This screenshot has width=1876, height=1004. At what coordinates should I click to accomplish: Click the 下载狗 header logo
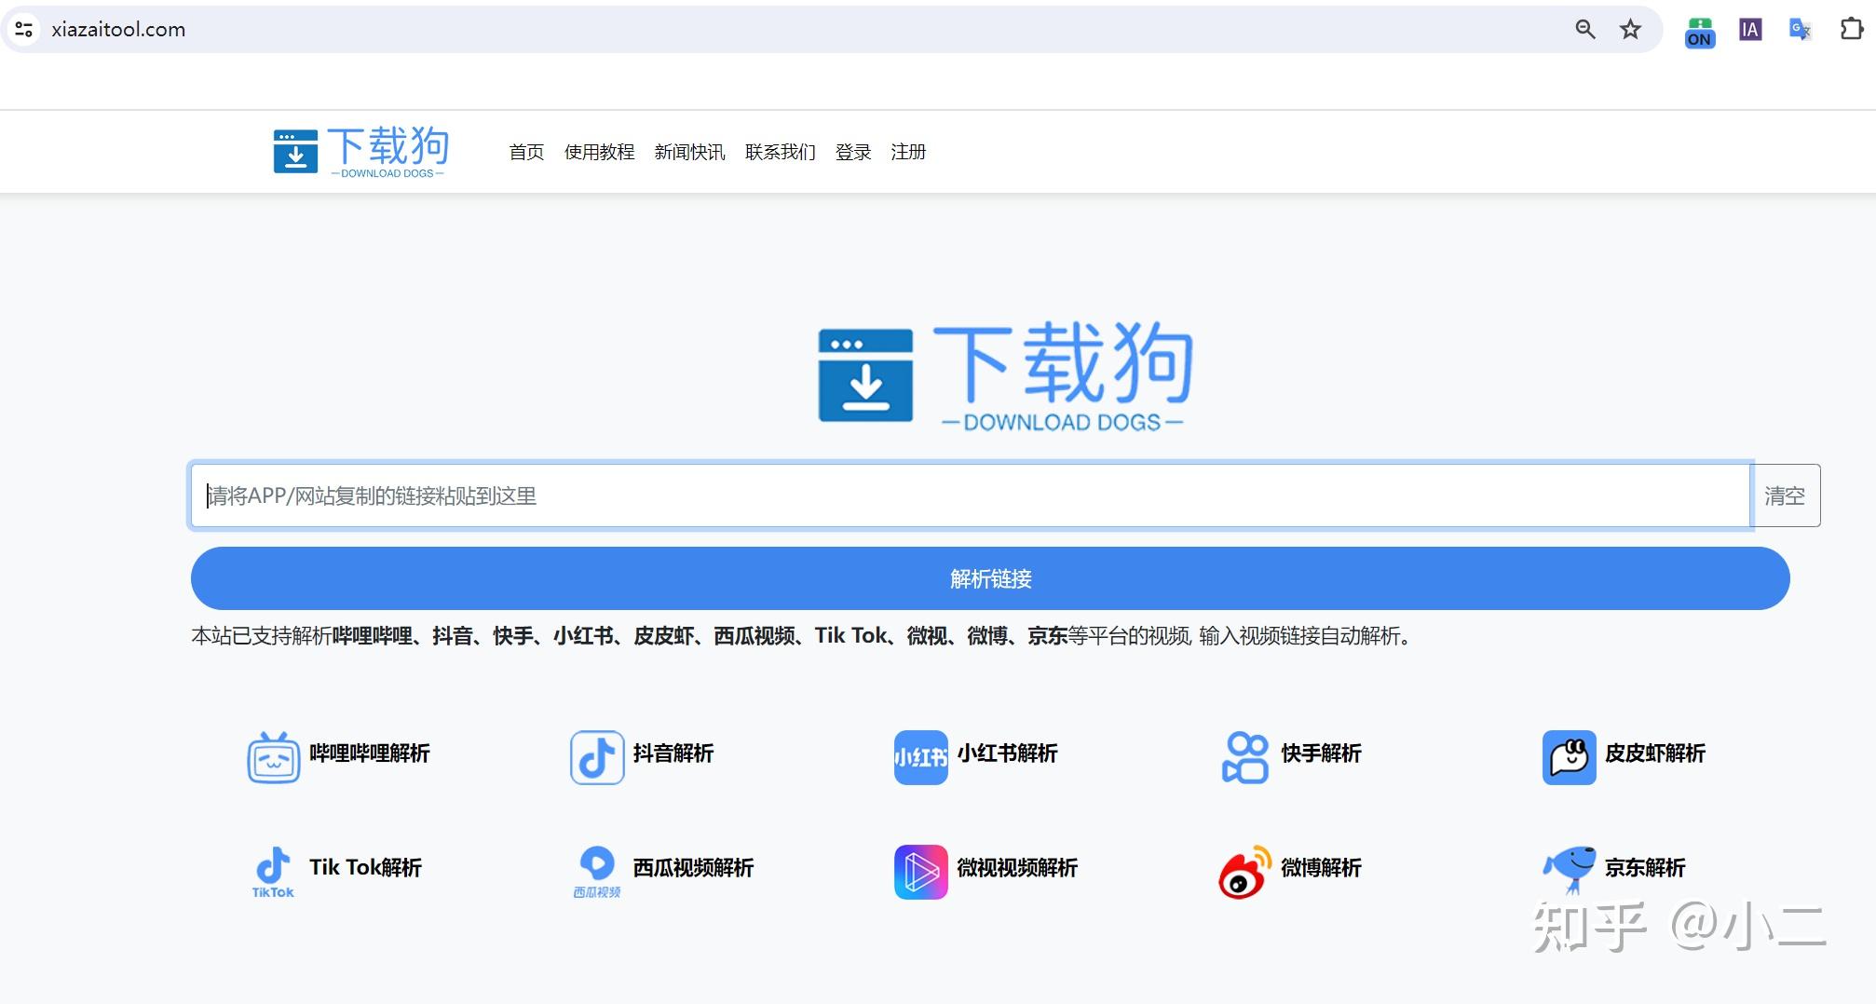click(x=361, y=152)
